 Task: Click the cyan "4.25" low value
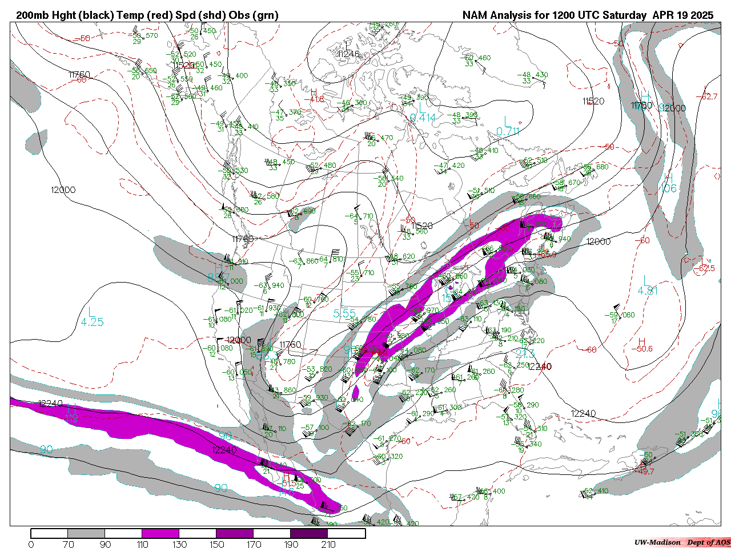[x=92, y=322]
